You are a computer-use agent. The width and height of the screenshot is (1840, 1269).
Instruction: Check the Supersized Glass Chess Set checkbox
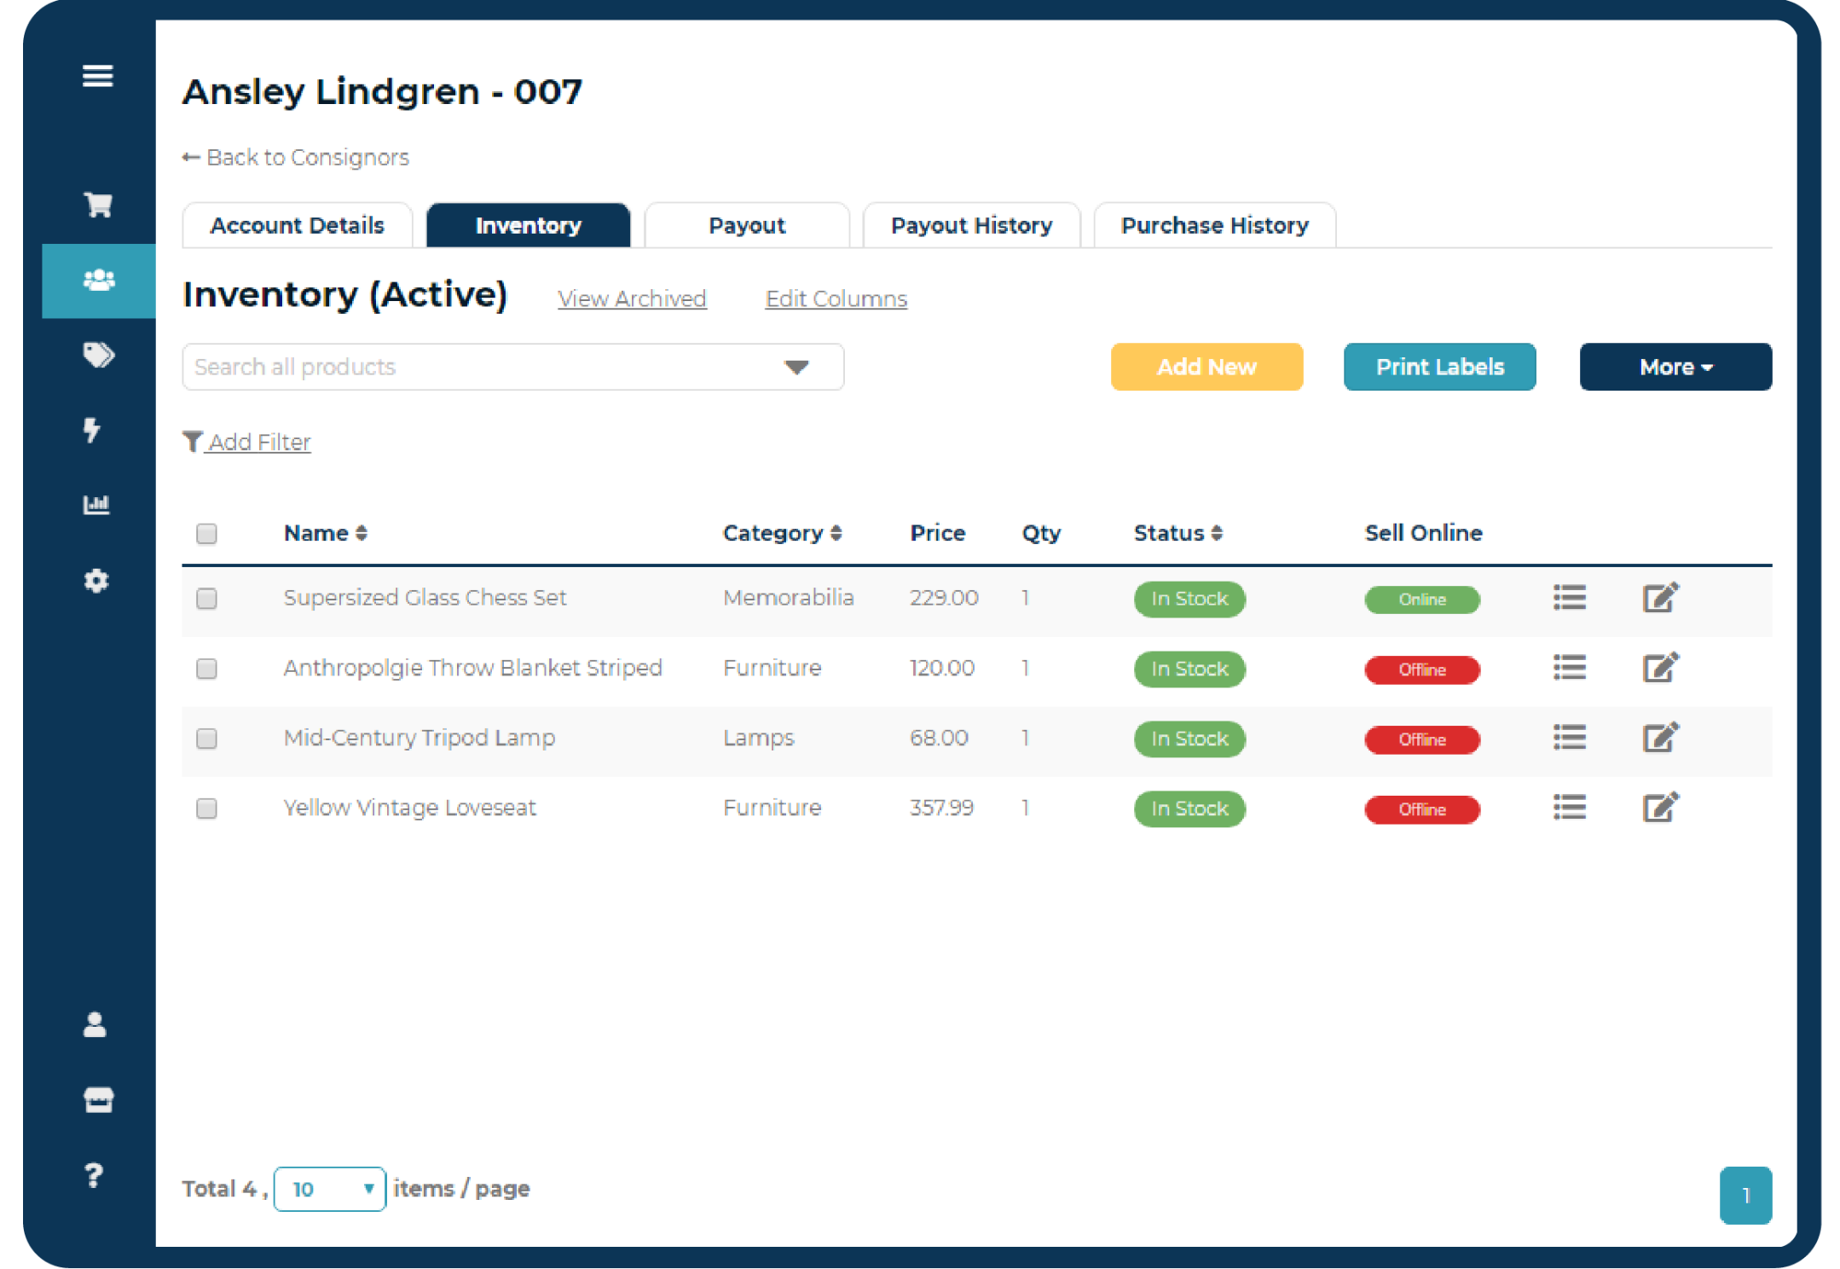206,599
